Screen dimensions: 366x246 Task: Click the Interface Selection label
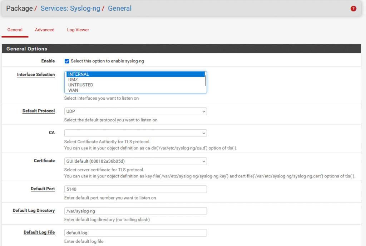[36, 75]
